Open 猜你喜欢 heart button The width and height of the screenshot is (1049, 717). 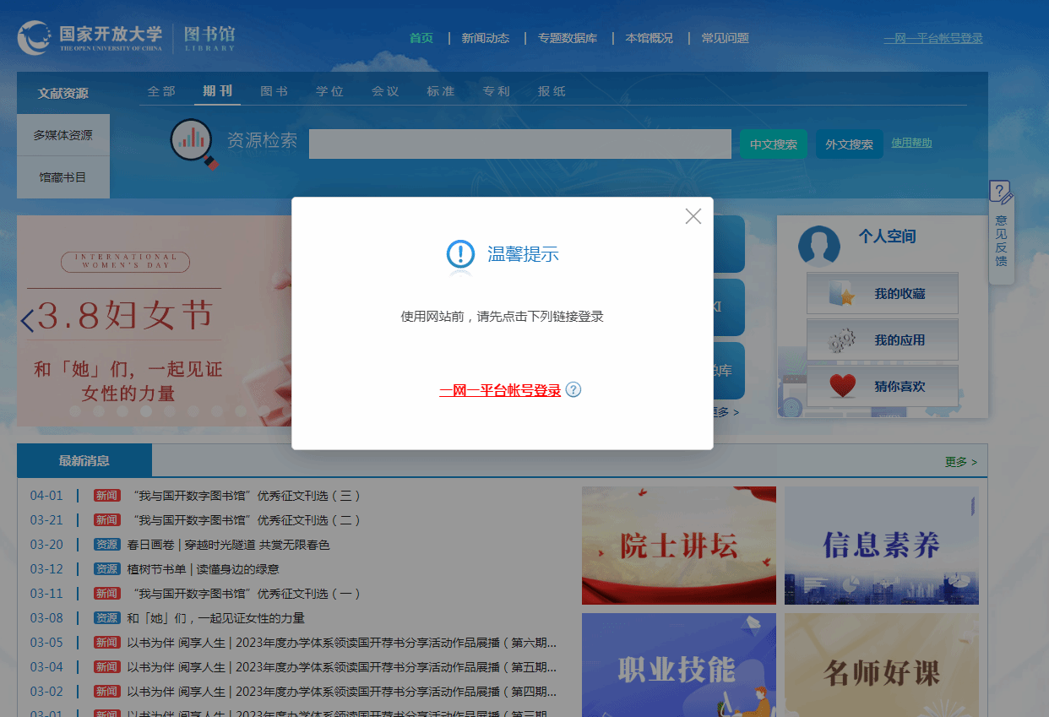[882, 387]
